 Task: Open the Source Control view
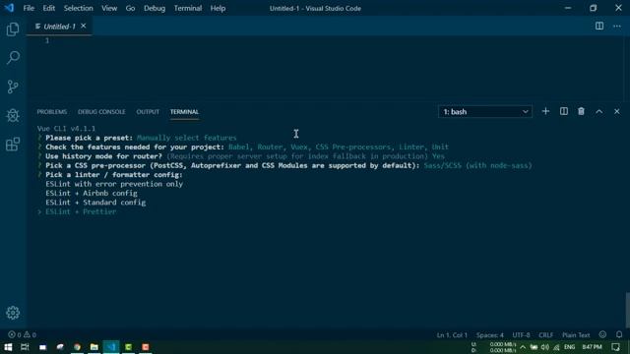point(13,87)
